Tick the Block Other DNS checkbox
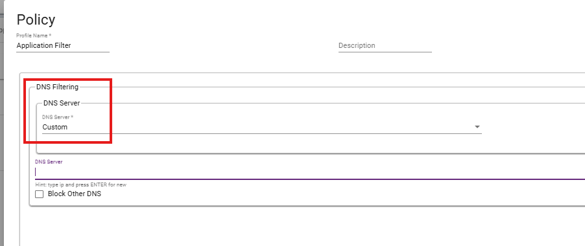The height and width of the screenshot is (246, 585). [x=39, y=194]
